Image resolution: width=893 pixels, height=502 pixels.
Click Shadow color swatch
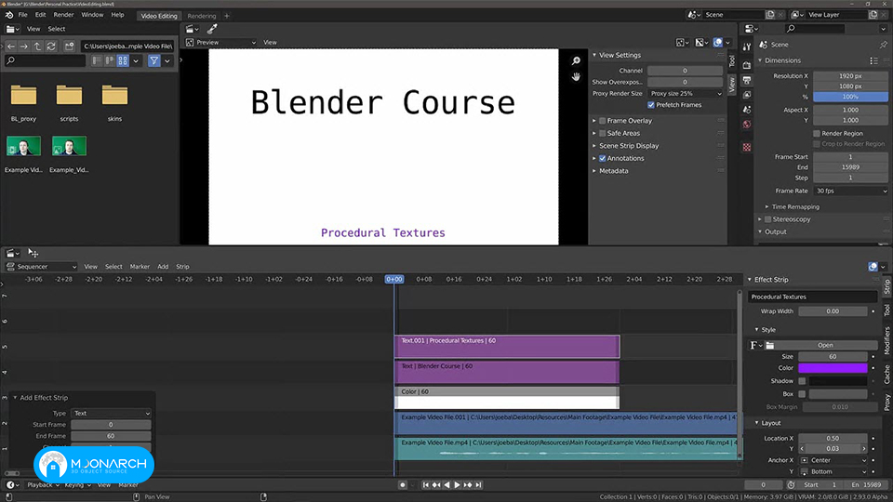click(838, 381)
